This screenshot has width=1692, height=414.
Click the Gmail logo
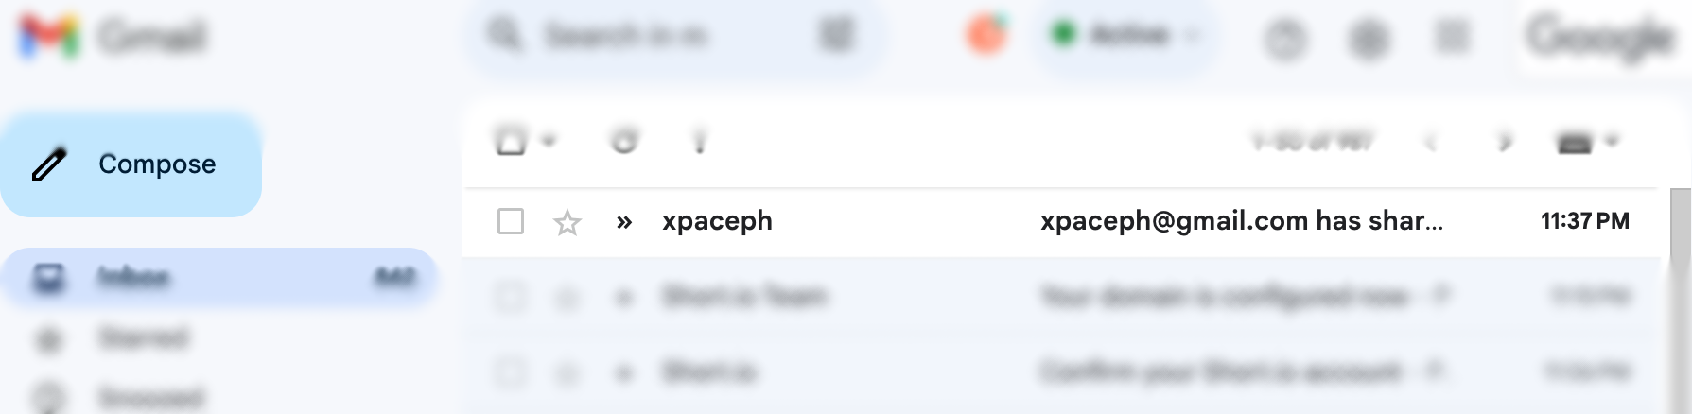(112, 36)
